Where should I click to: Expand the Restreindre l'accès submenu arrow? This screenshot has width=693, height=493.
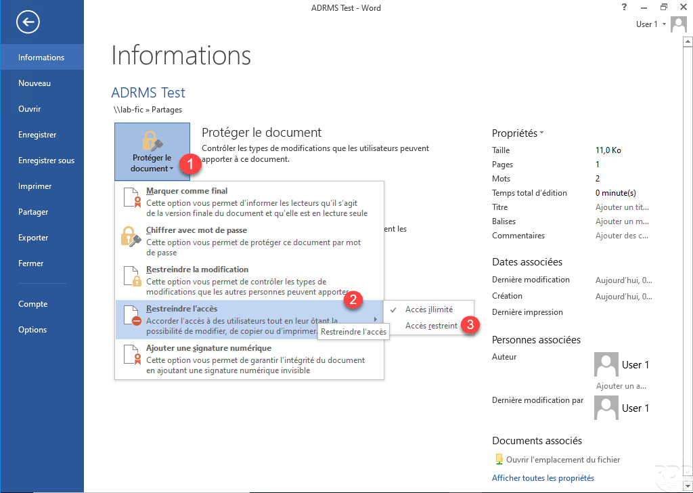(x=376, y=320)
